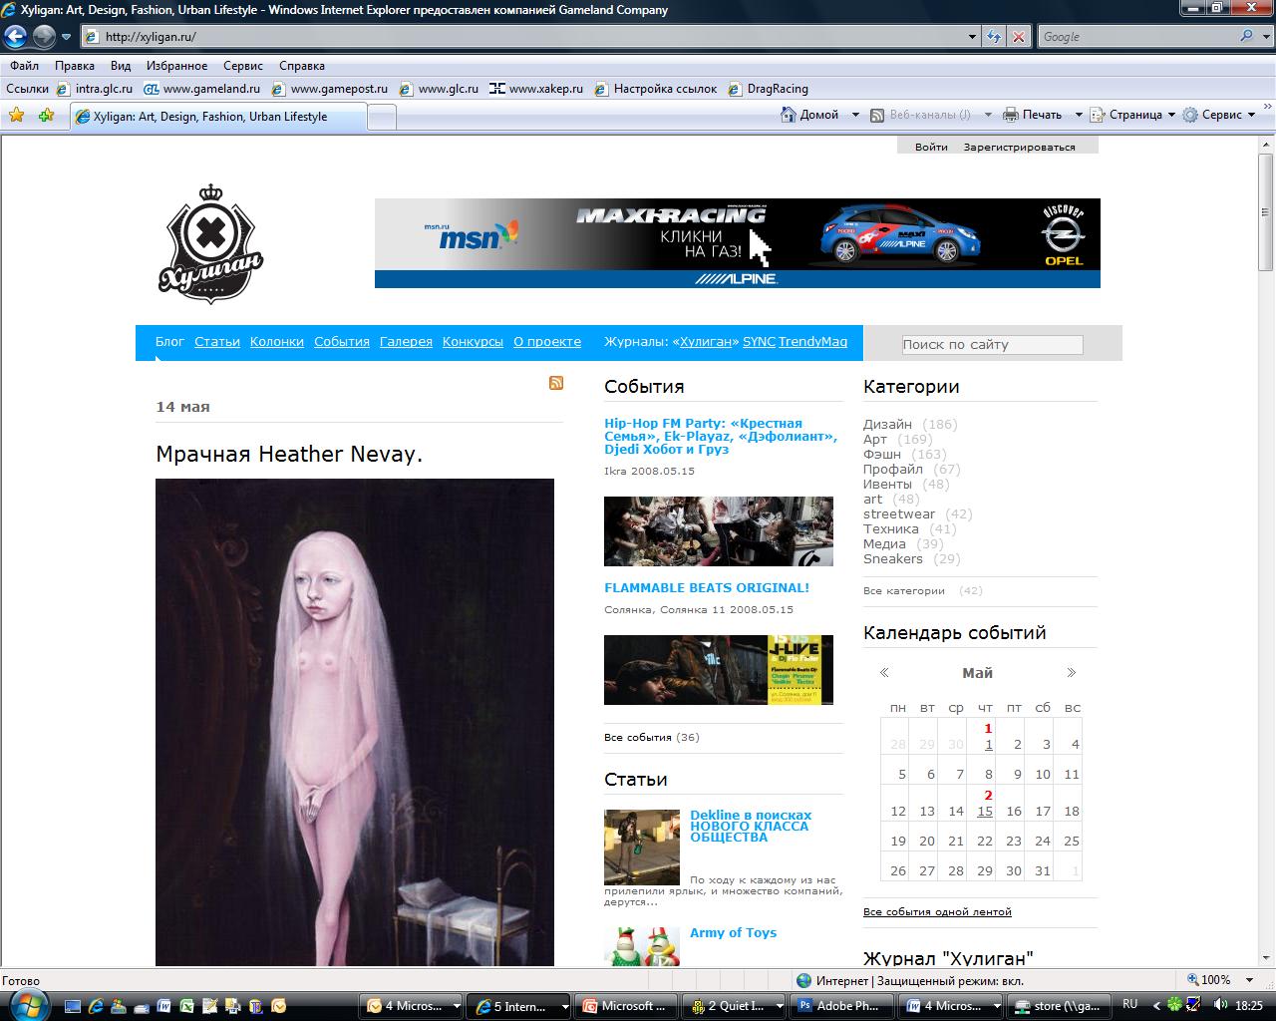The height and width of the screenshot is (1021, 1276).
Task: Open the DragRacing favorites link
Action: pyautogui.click(x=769, y=89)
